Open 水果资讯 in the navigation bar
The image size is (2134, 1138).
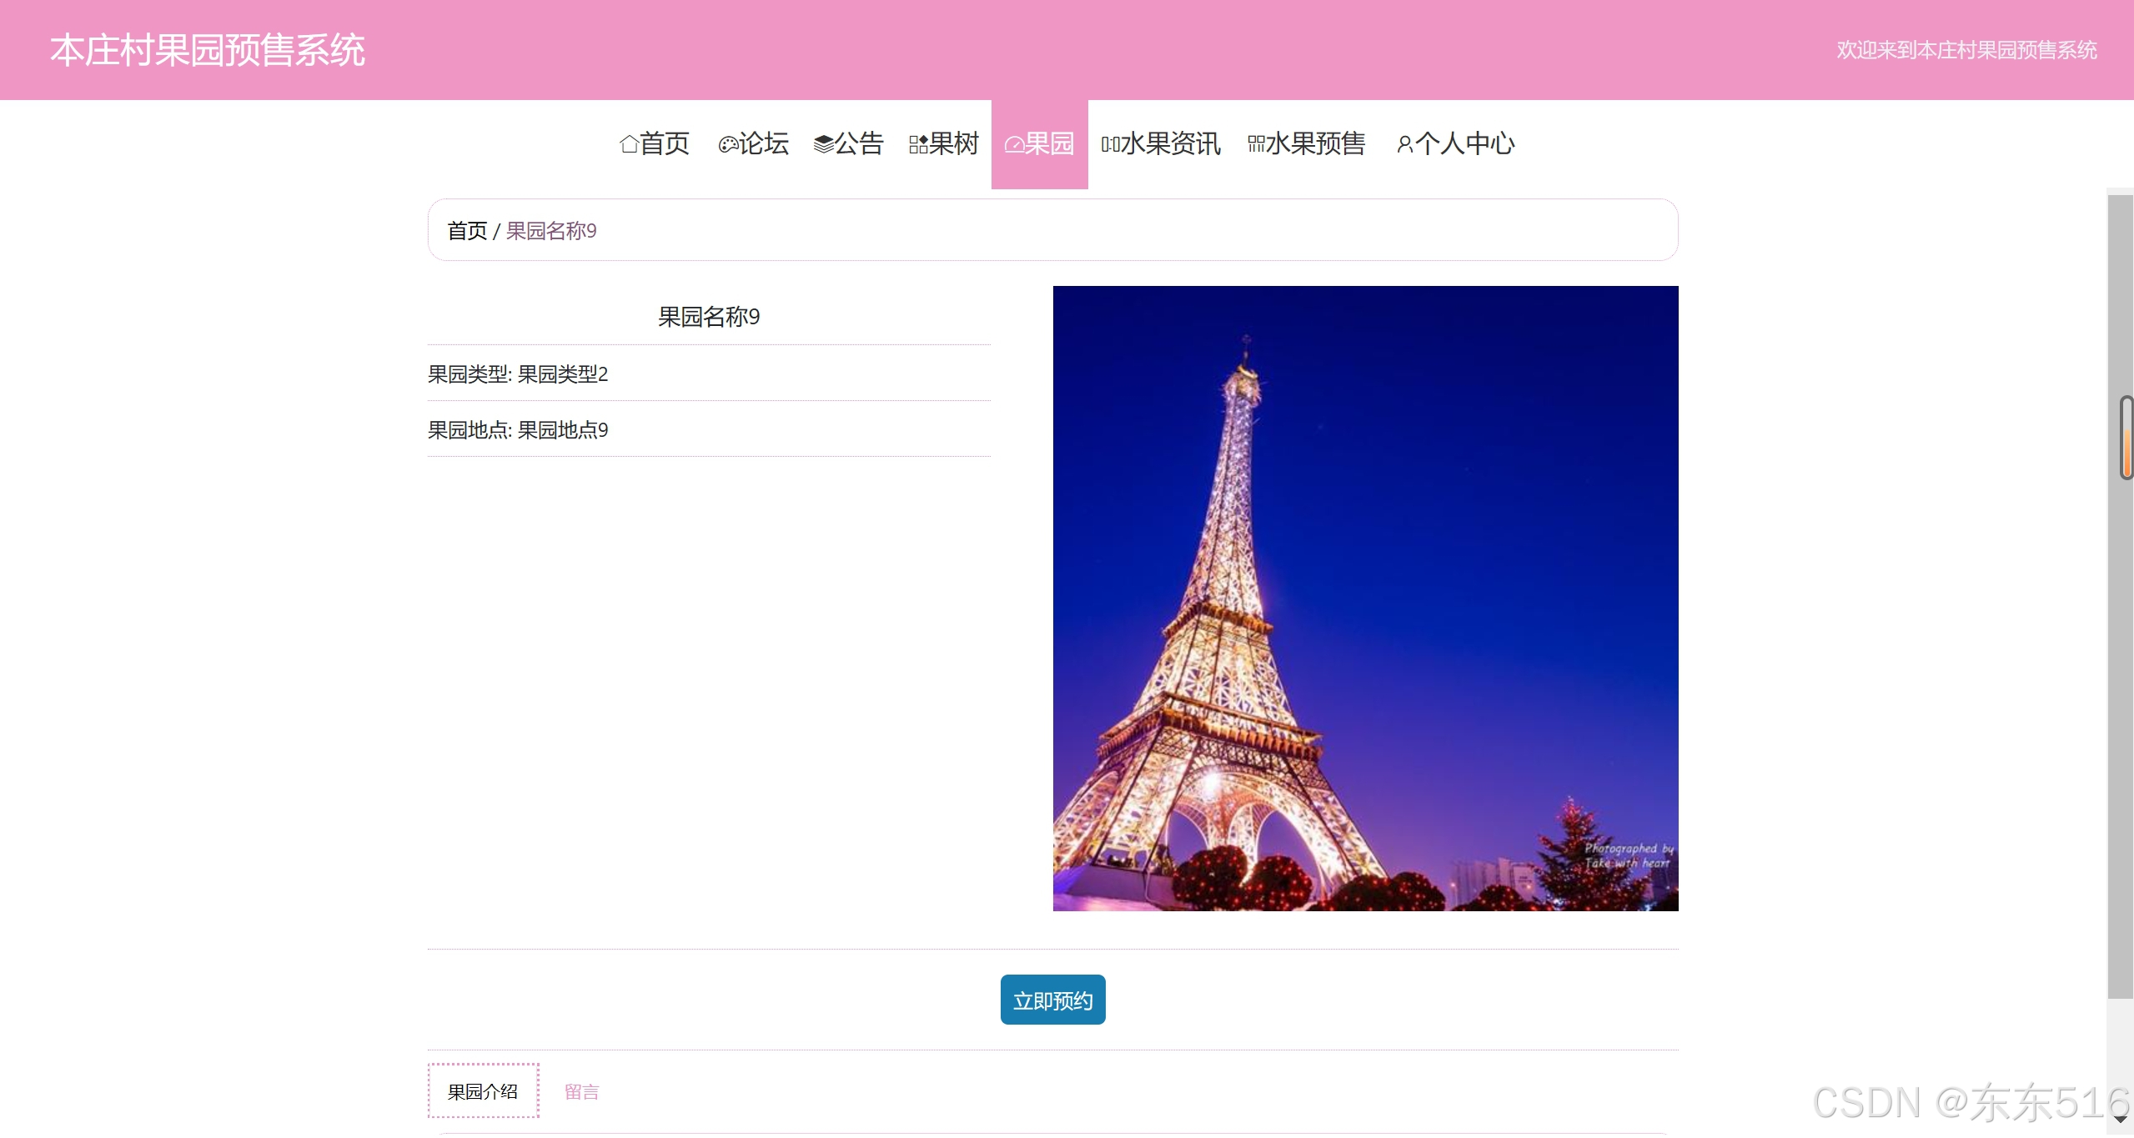pos(1170,144)
